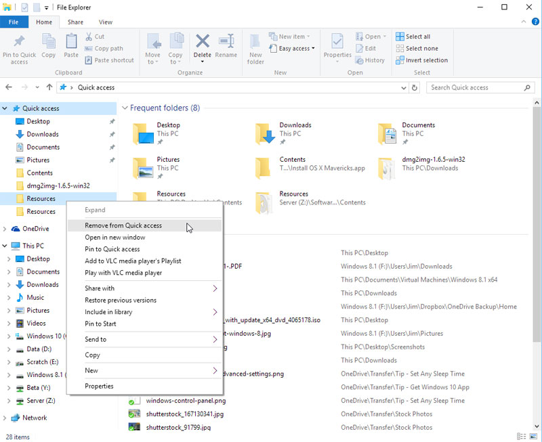Switch to large icons view in status bar
The image size is (542, 442).
coord(533,437)
